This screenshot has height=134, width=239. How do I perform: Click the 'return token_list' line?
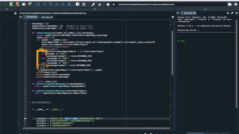point(47,82)
